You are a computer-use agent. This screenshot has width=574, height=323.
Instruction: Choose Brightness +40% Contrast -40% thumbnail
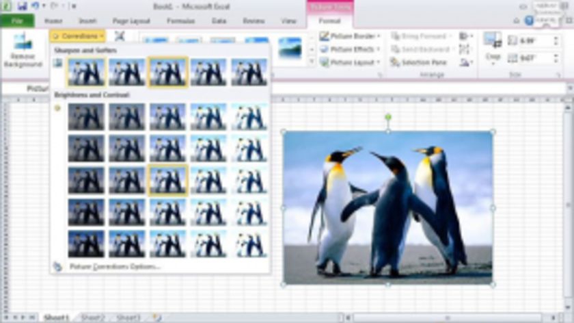tap(249, 117)
